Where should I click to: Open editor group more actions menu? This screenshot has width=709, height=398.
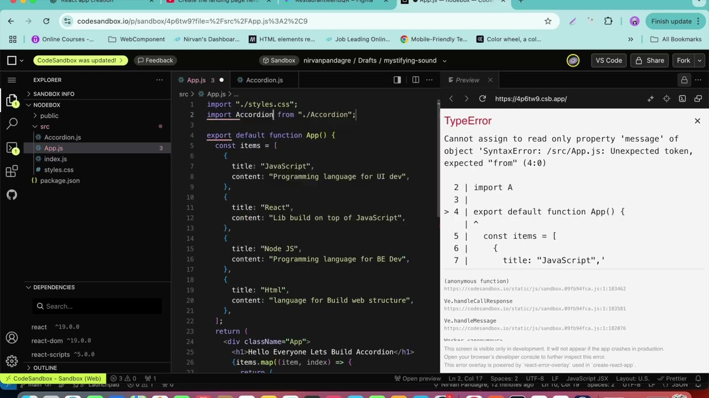click(429, 80)
